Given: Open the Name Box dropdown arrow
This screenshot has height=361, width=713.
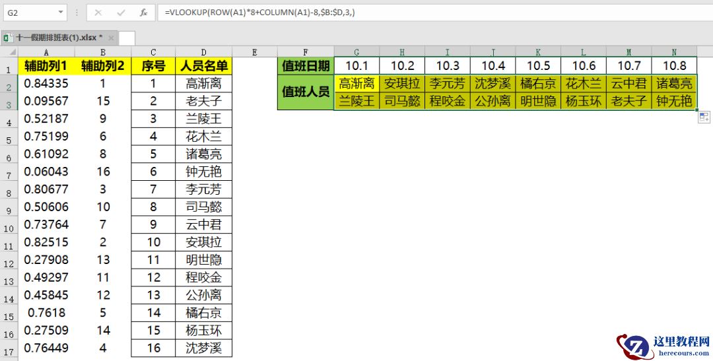Looking at the screenshot, I should [61, 13].
